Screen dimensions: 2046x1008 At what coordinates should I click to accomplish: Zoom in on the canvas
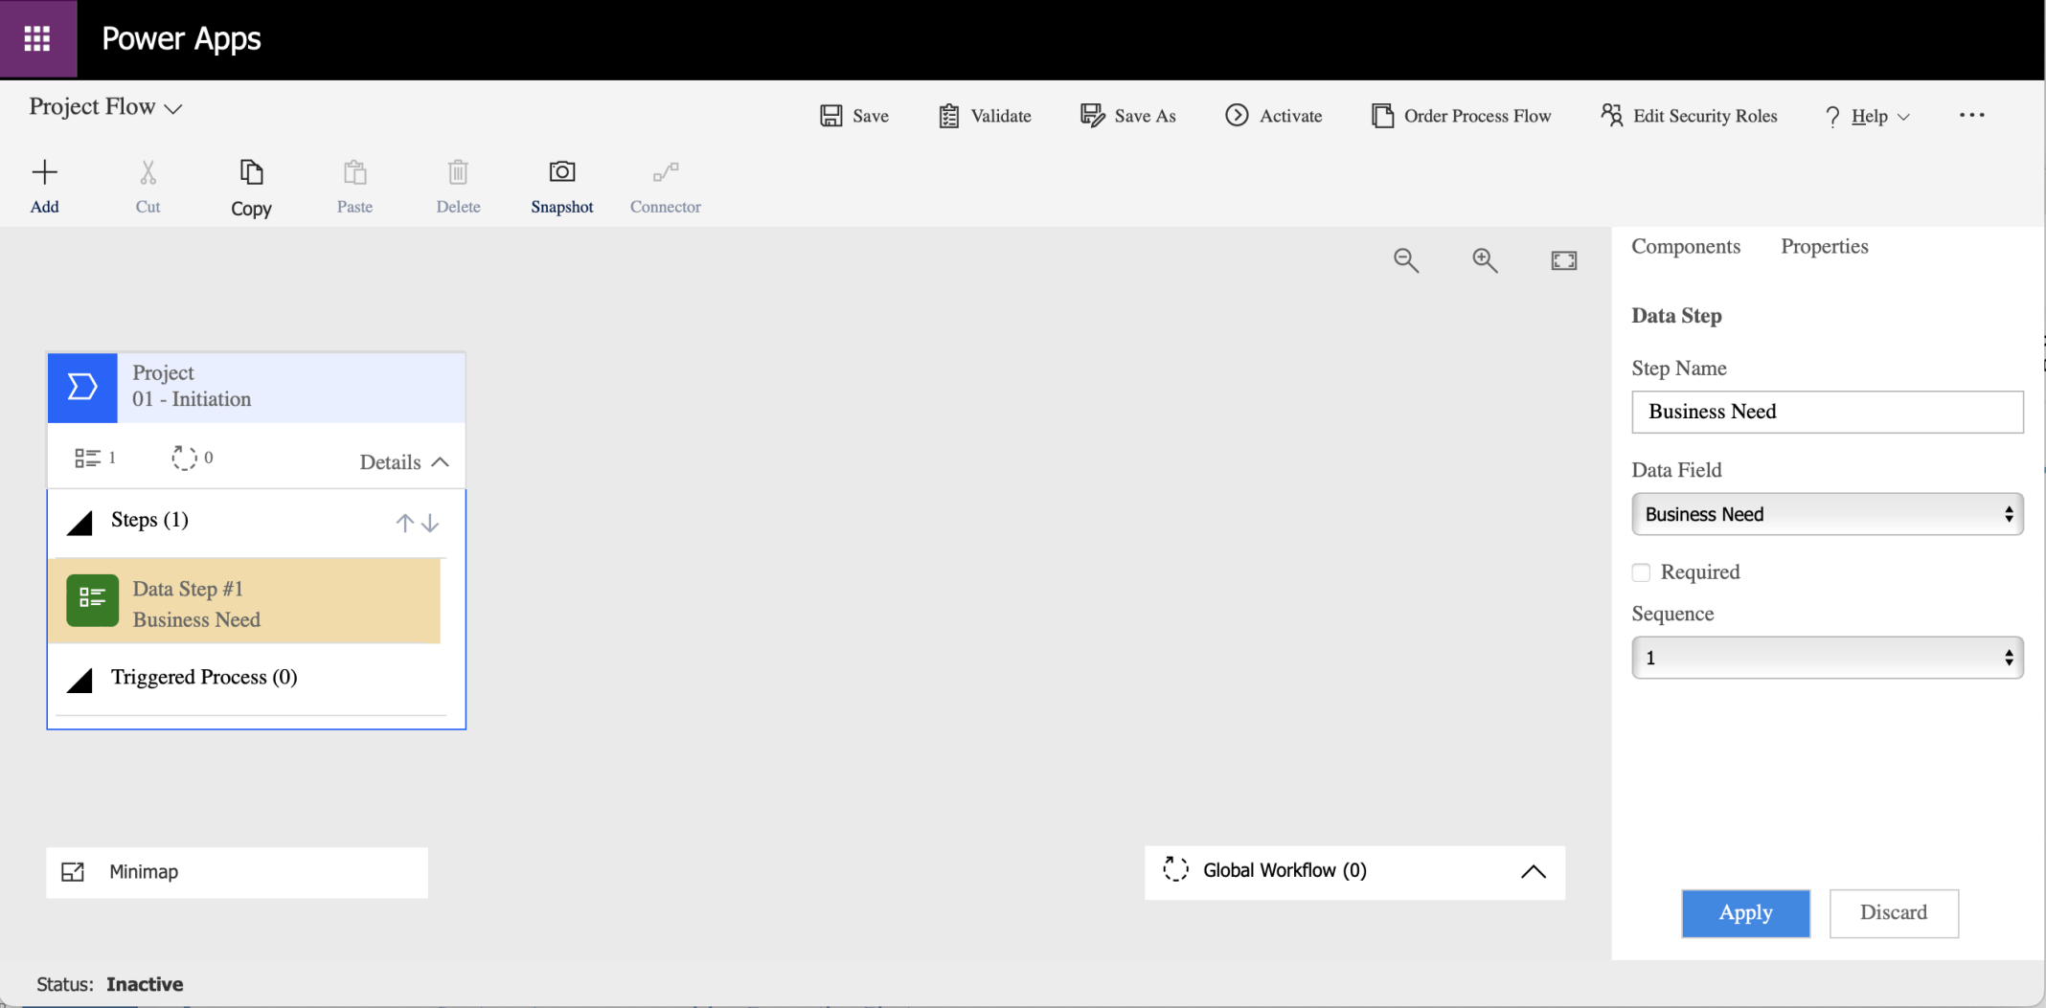tap(1485, 260)
